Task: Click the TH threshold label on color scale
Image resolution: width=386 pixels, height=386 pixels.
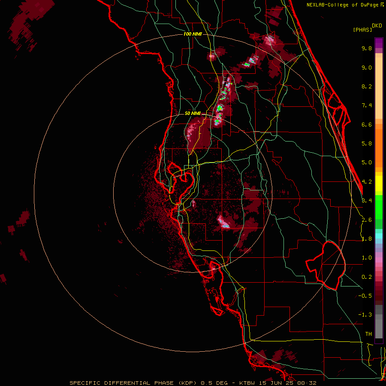Action: coord(368,334)
